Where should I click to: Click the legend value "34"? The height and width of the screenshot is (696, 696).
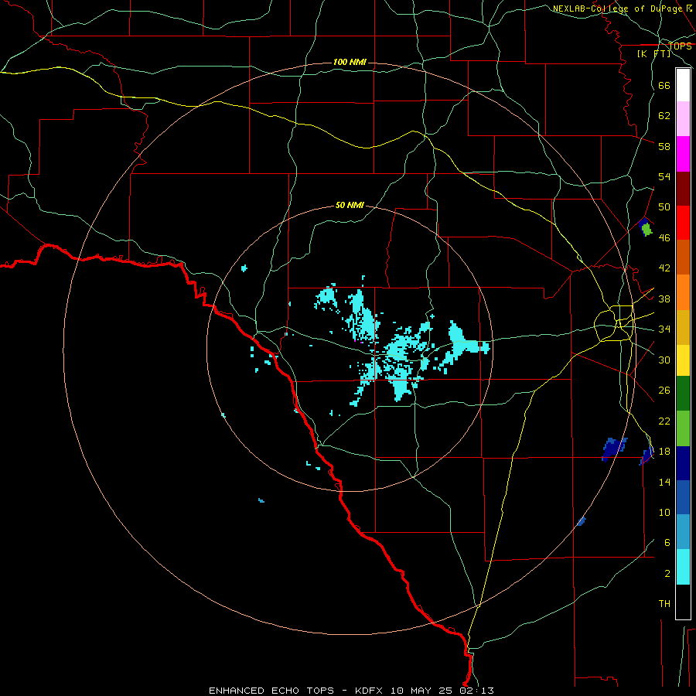coord(664,329)
